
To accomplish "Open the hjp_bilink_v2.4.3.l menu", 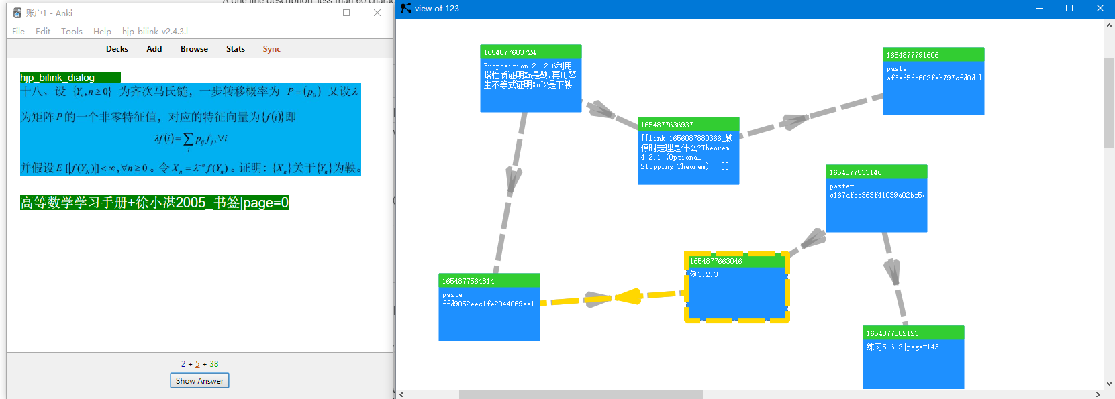I will (155, 31).
